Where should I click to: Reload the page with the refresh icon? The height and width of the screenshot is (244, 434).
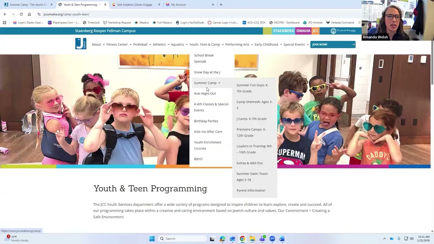click(x=21, y=14)
